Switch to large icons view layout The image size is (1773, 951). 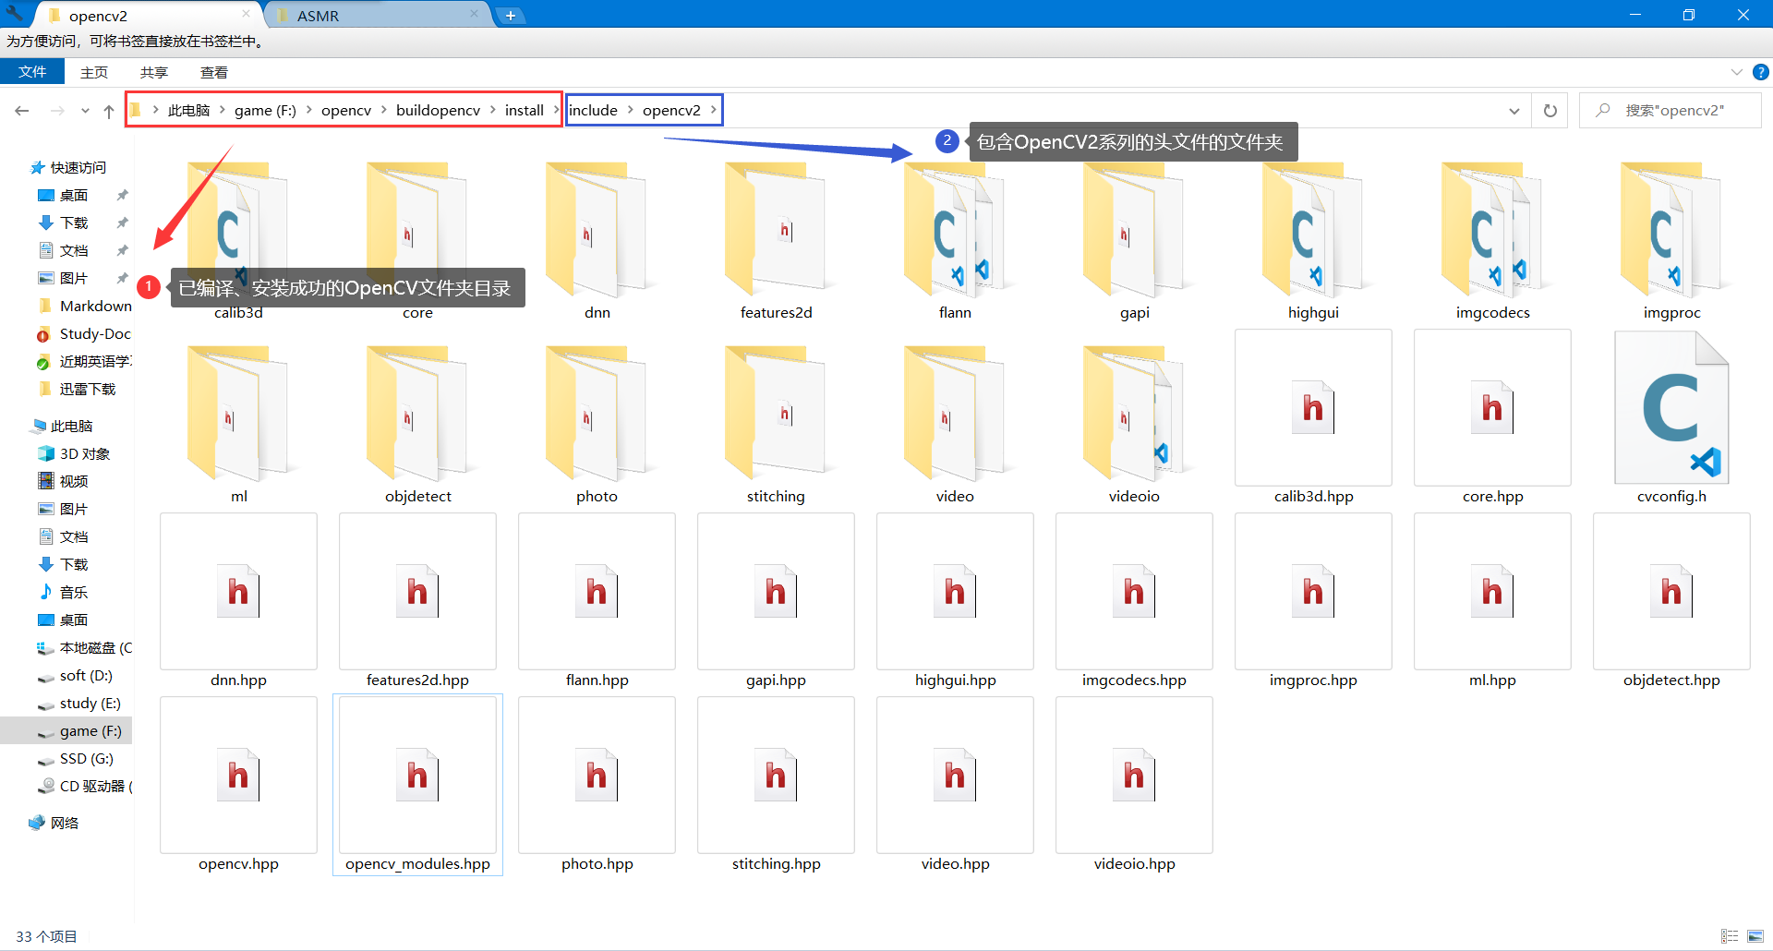click(x=1755, y=936)
